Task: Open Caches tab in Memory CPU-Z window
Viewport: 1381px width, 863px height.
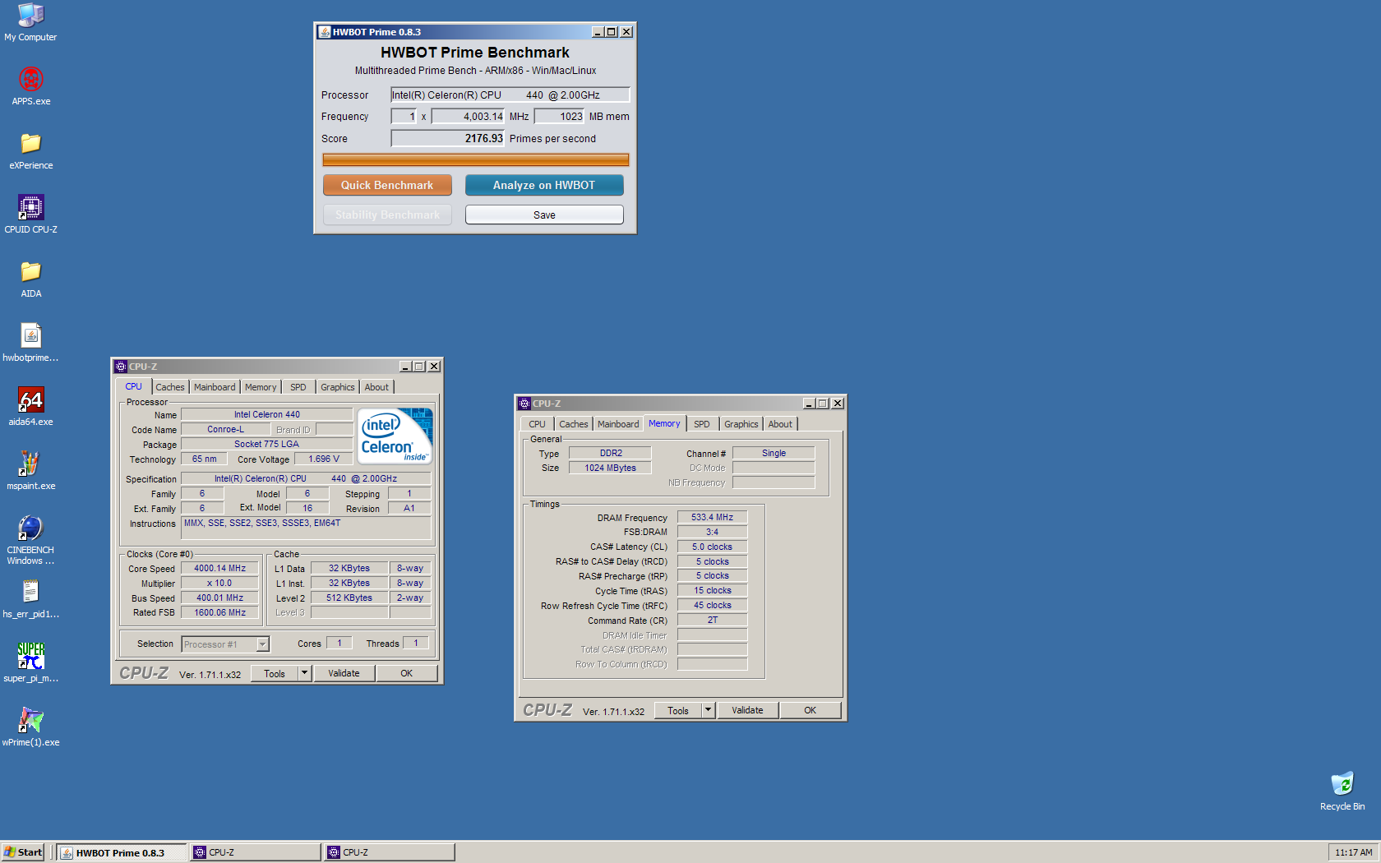Action: tap(574, 424)
